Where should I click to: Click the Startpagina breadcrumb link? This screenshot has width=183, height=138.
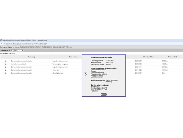[3, 47]
